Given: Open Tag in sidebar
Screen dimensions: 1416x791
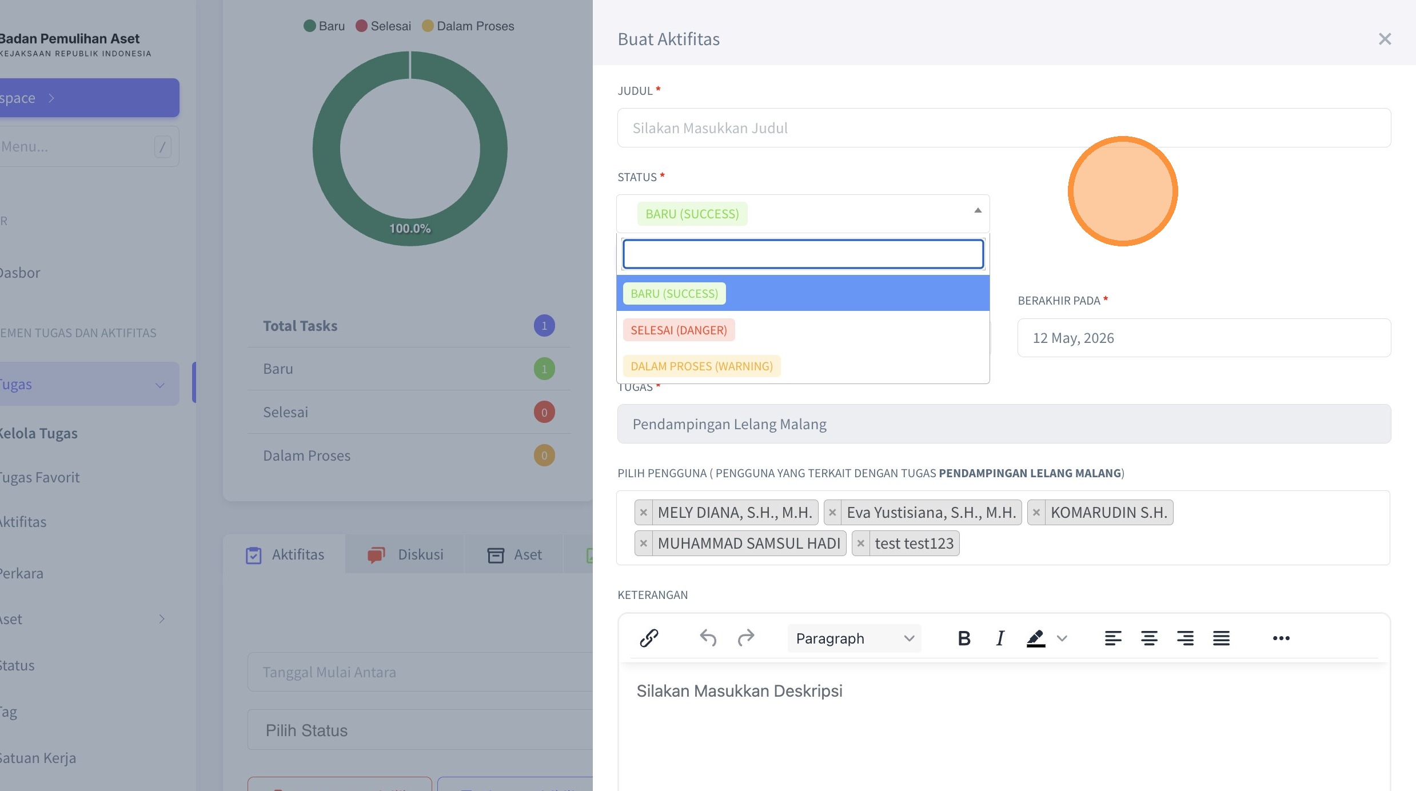Looking at the screenshot, I should pos(9,712).
